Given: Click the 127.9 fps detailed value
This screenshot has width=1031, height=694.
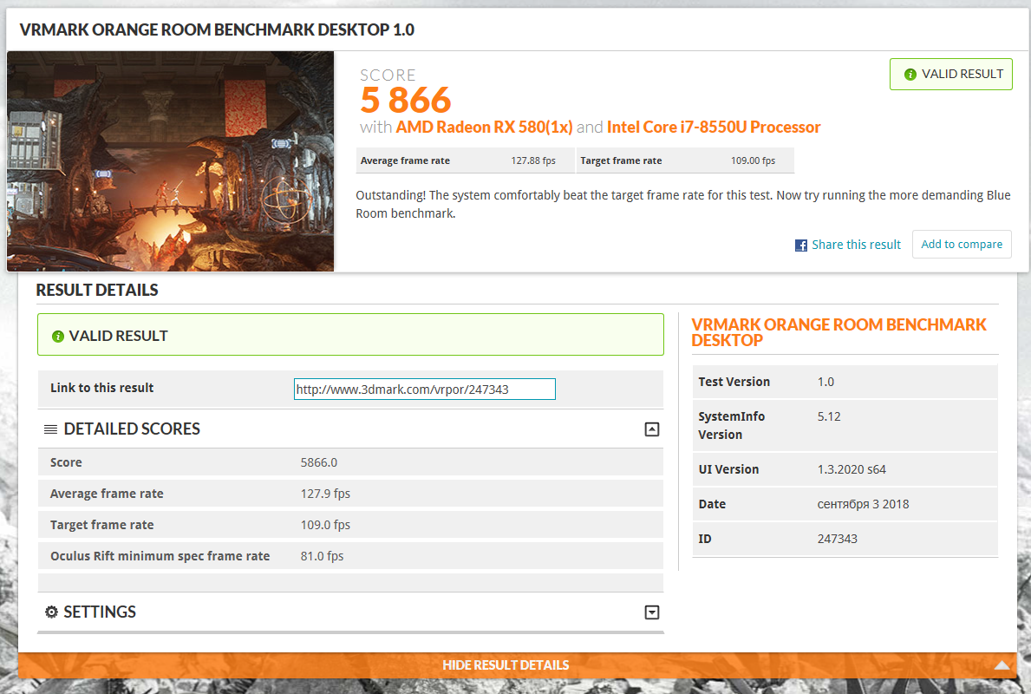Looking at the screenshot, I should coord(325,494).
